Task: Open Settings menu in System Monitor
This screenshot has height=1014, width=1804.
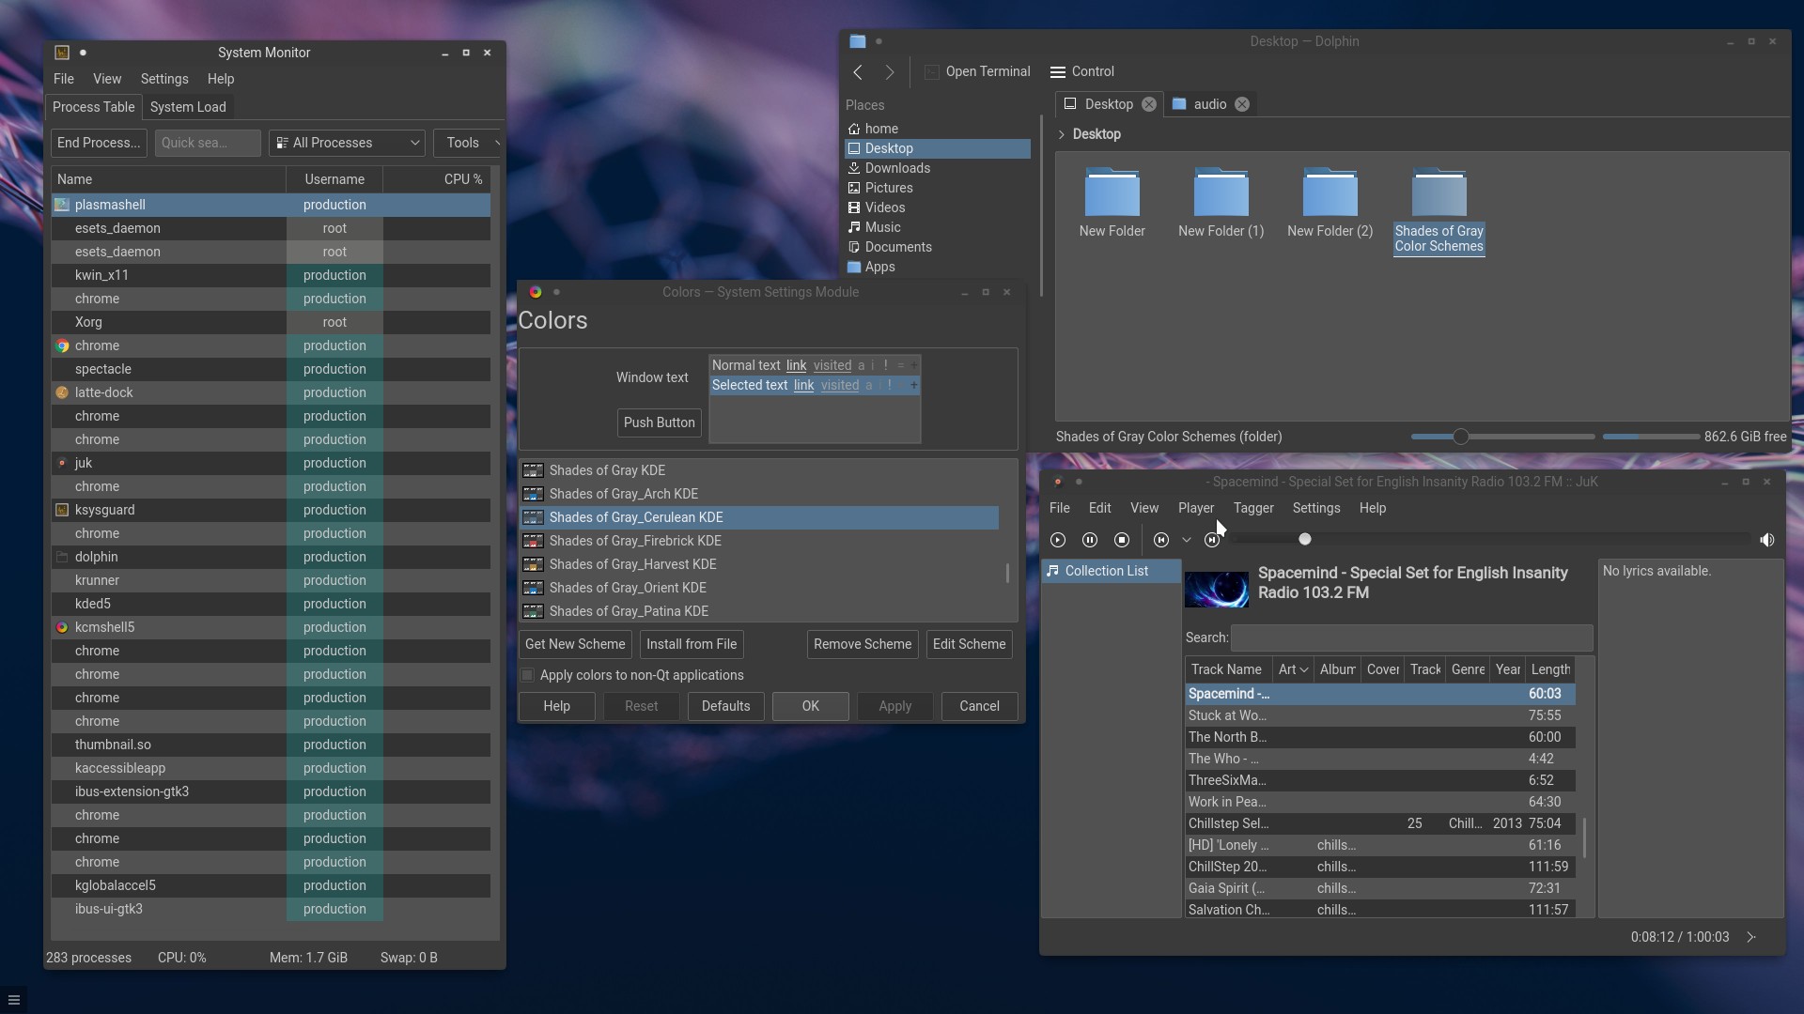Action: (x=164, y=79)
